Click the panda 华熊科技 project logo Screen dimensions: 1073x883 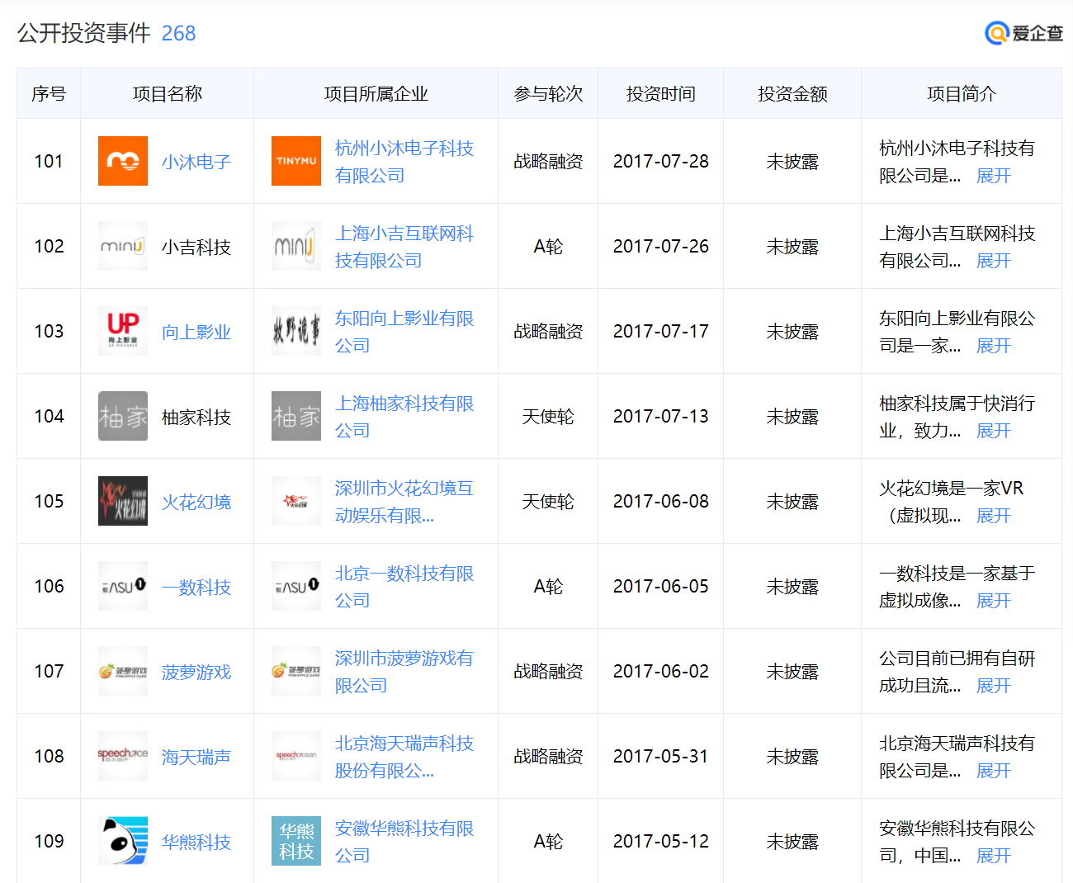[122, 841]
